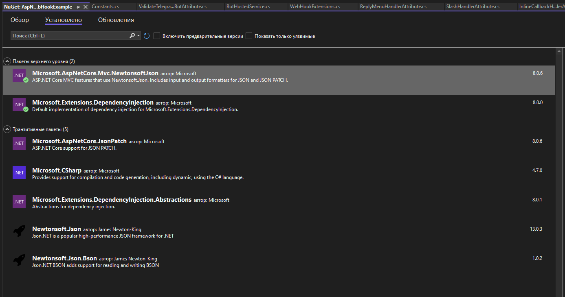Click 'Default implementation of dependency injection' description
This screenshot has height=297, width=565.
click(x=135, y=109)
